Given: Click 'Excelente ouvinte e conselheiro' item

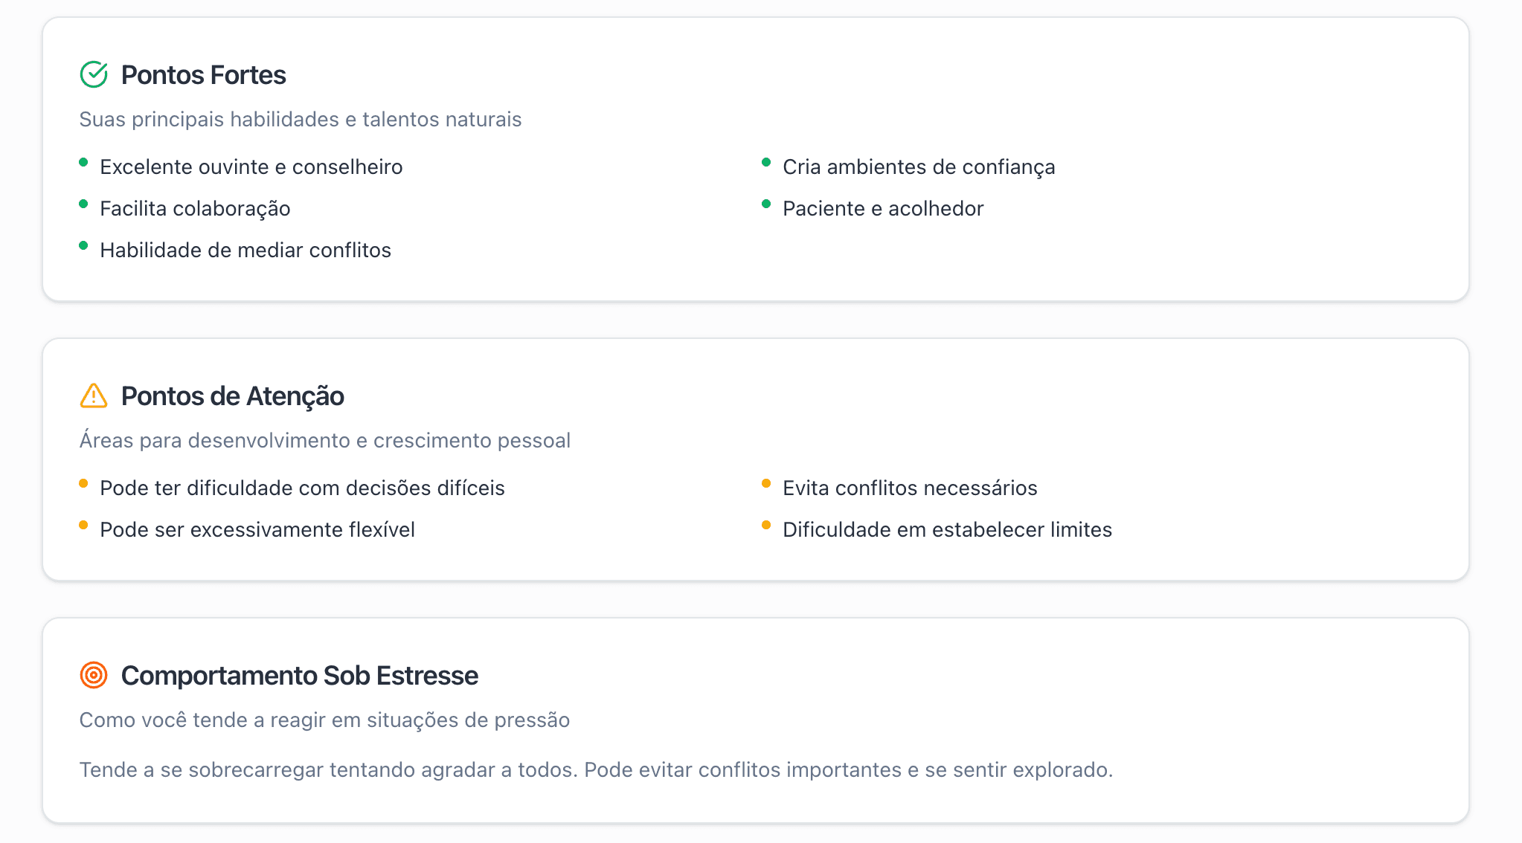Looking at the screenshot, I should tap(251, 167).
